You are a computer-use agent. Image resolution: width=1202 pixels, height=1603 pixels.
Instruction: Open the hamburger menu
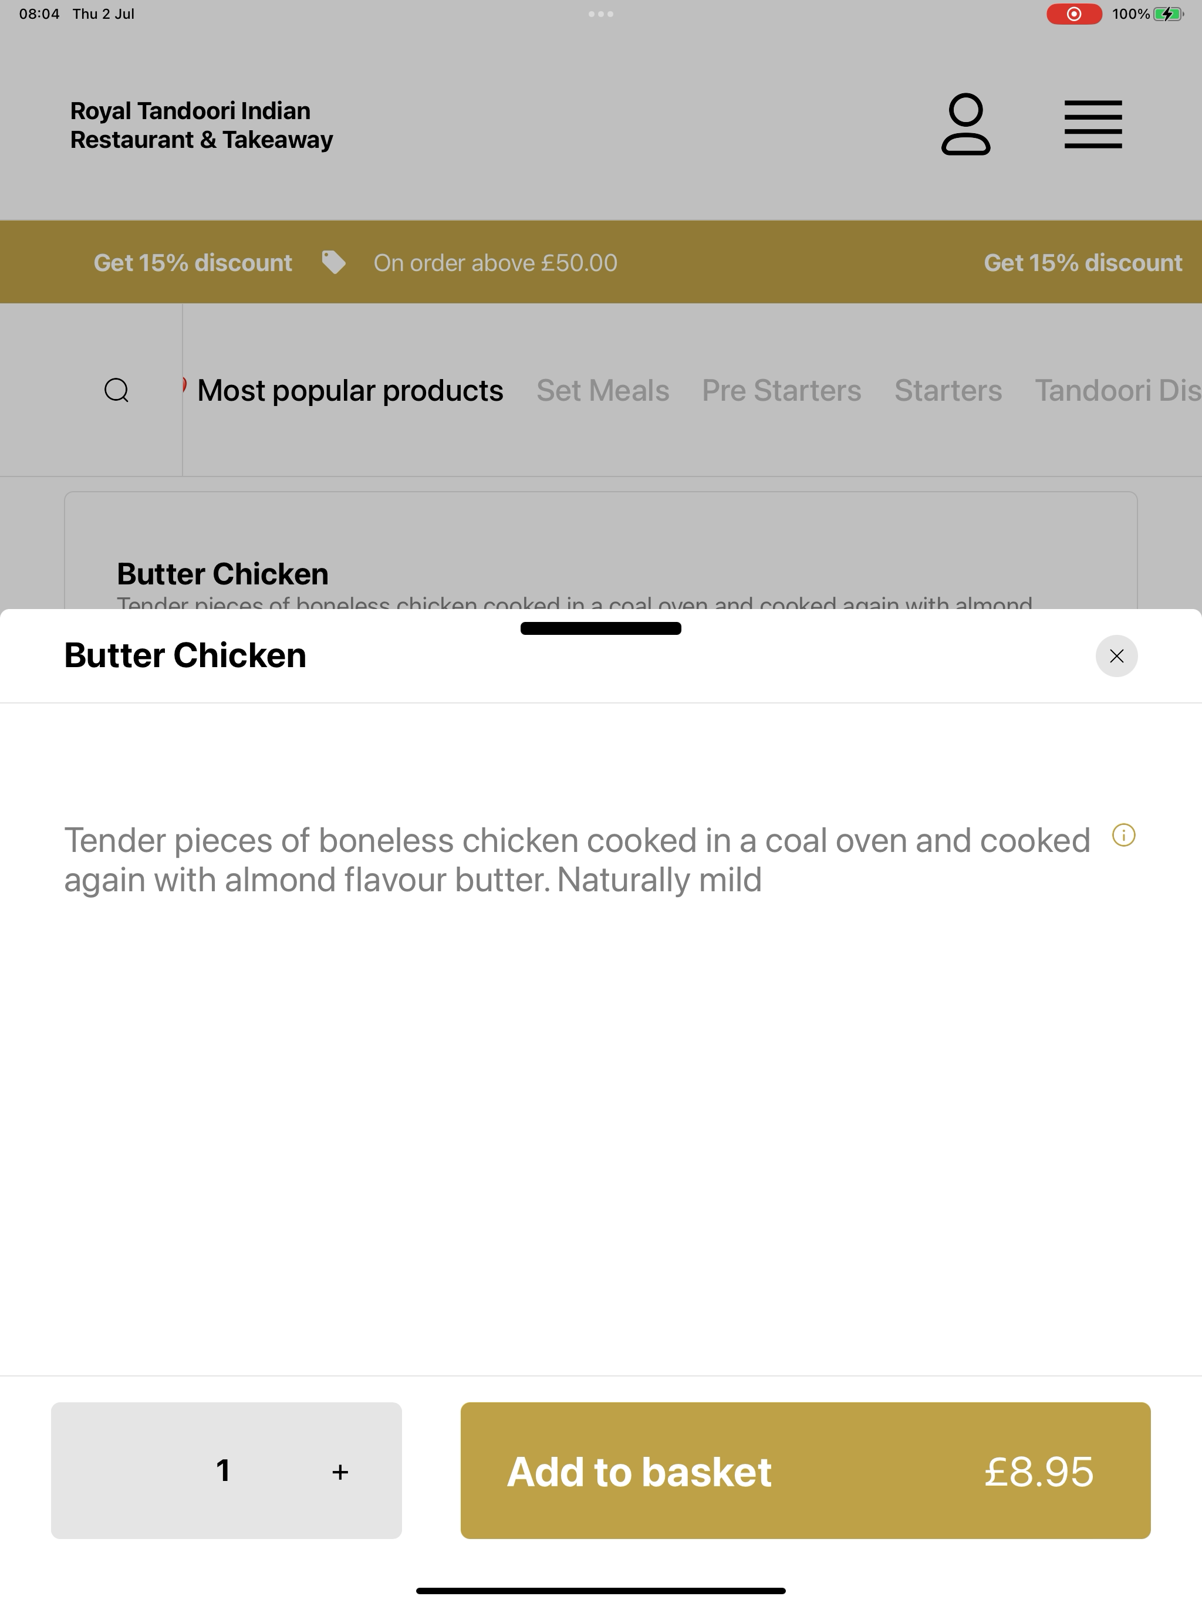tap(1093, 124)
